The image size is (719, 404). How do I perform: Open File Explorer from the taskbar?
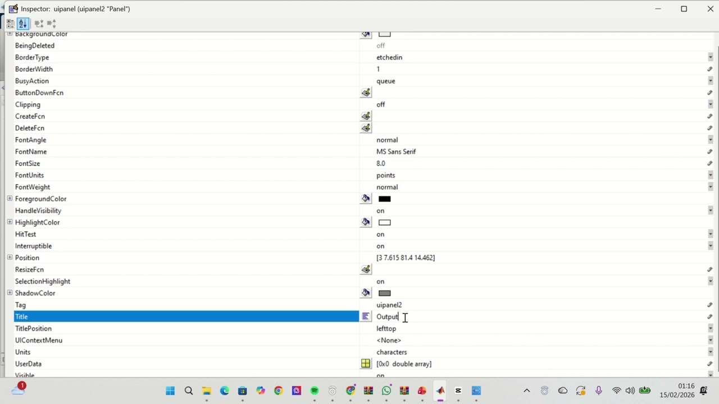click(x=207, y=391)
